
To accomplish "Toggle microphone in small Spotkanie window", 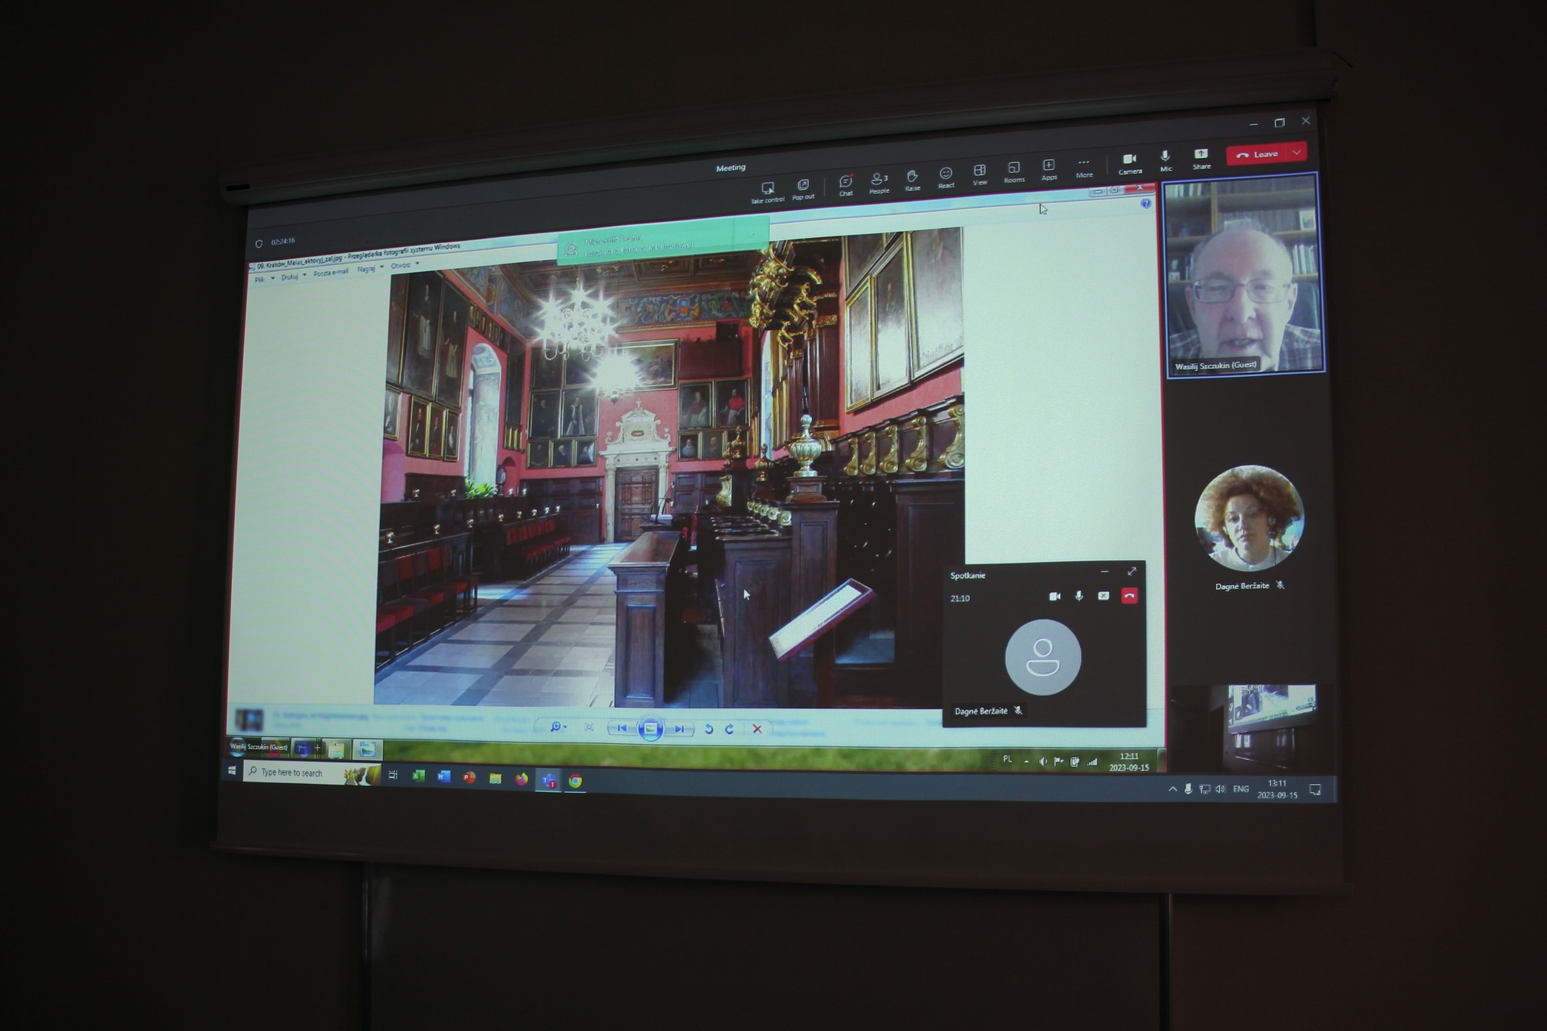I will pos(1079,596).
